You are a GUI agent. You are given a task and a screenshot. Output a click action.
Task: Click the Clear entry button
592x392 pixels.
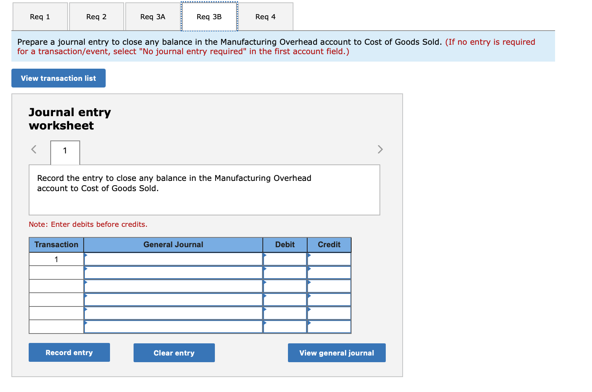tap(174, 352)
